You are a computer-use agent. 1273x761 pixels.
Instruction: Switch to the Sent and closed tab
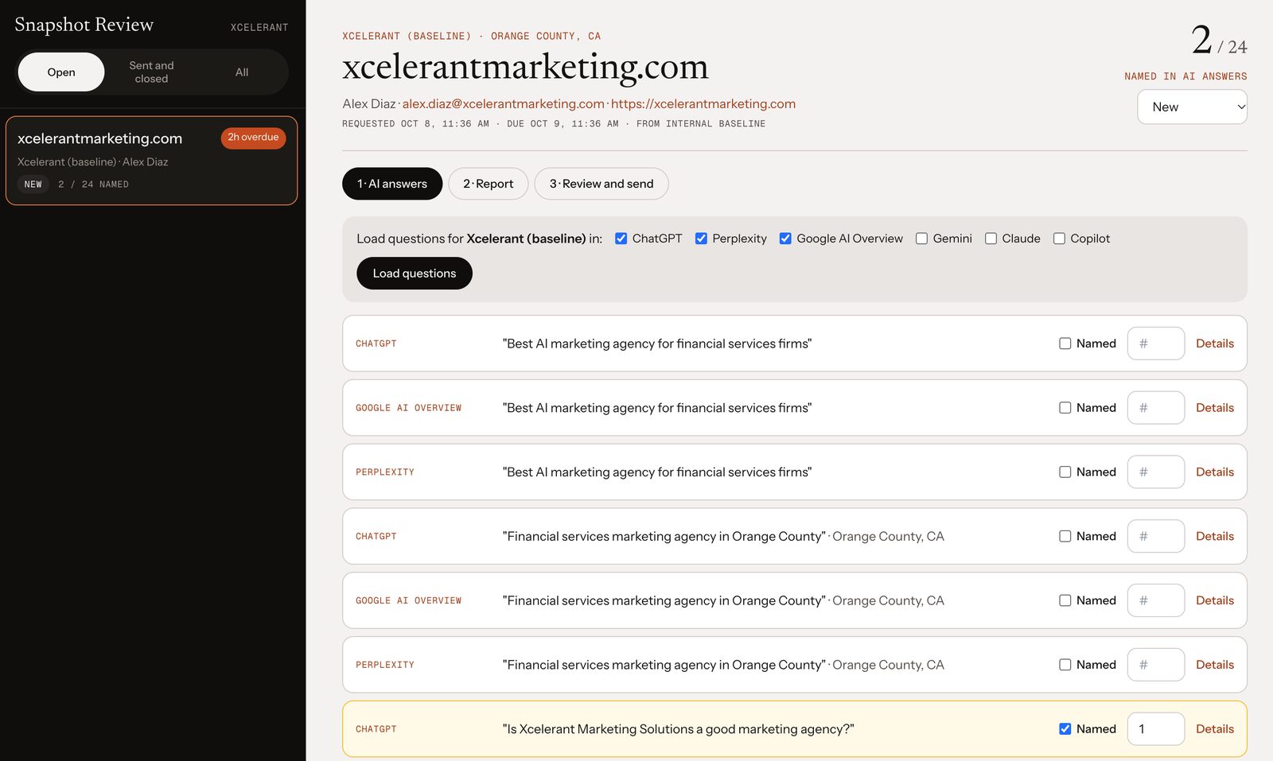[151, 72]
